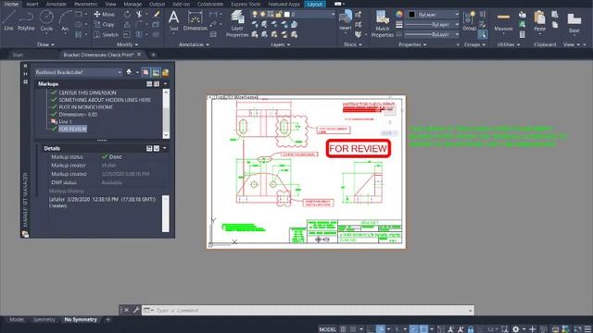
Task: Open the Text annotation tool
Action: [x=173, y=20]
